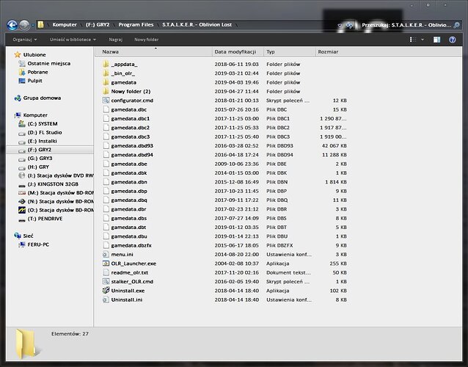Click the (I:) DVD RW drive icon

pyautogui.click(x=22, y=175)
